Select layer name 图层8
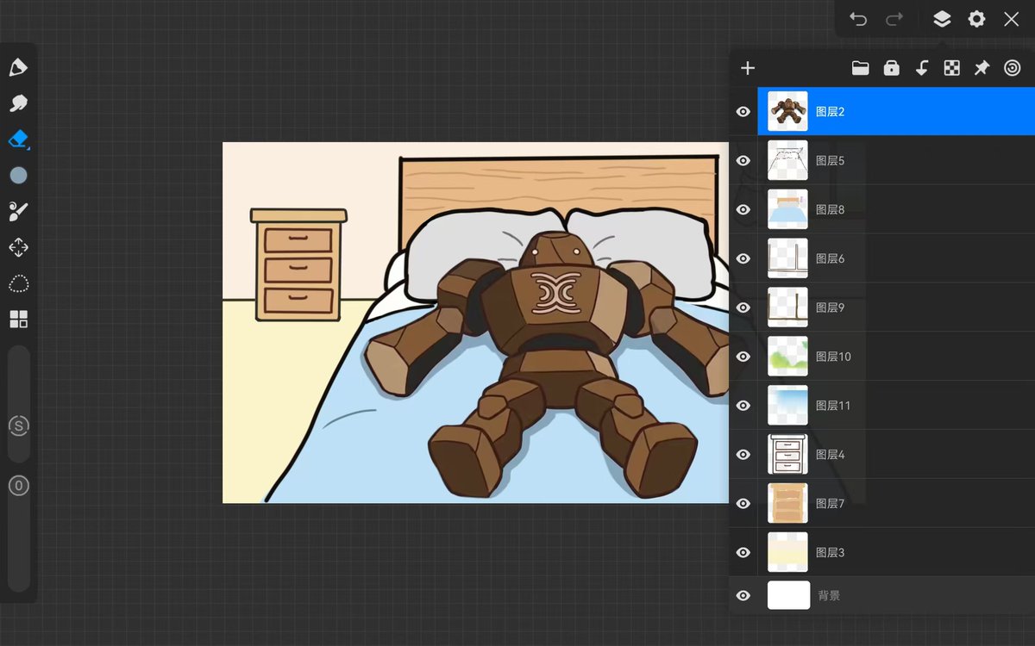The image size is (1035, 646). [x=830, y=209]
